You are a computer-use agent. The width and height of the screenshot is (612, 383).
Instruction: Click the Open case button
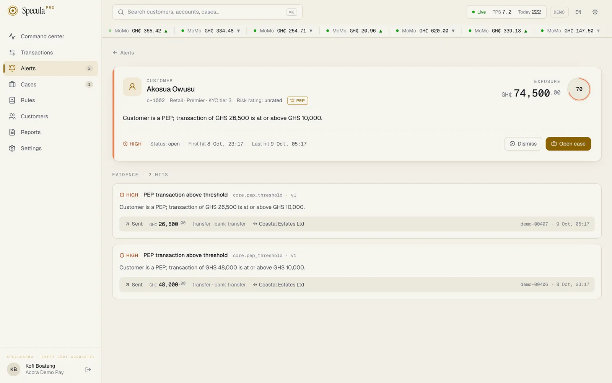(x=568, y=144)
